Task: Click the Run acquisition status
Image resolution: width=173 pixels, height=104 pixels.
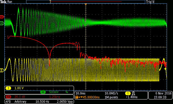Action: click(x=10, y=2)
